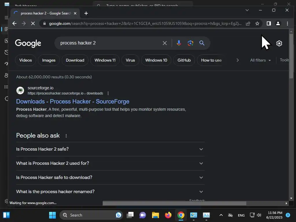Open Chrome profile menu
Screen dimensions: 296x222
[x=278, y=23]
